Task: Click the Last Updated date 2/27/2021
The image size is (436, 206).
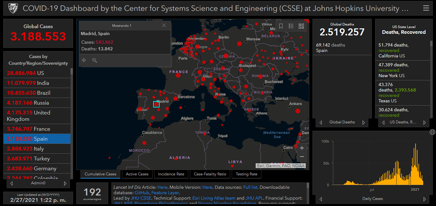Action: (38, 200)
